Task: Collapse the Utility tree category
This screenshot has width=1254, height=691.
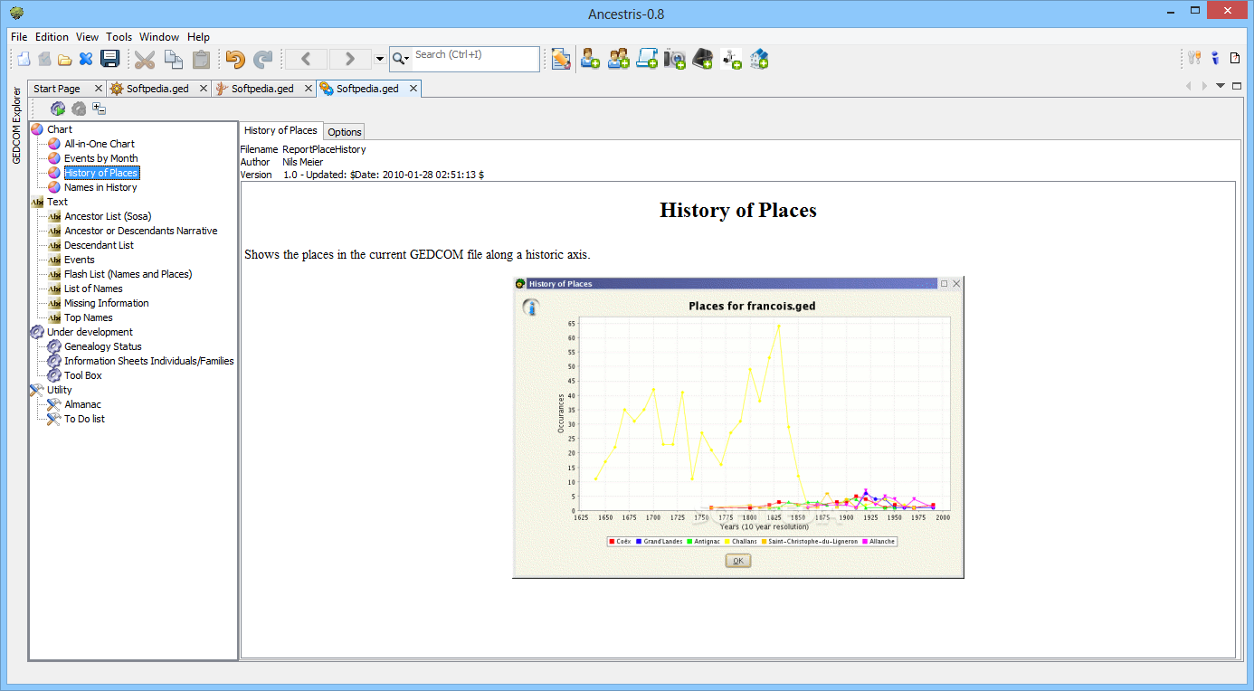Action: [51, 390]
